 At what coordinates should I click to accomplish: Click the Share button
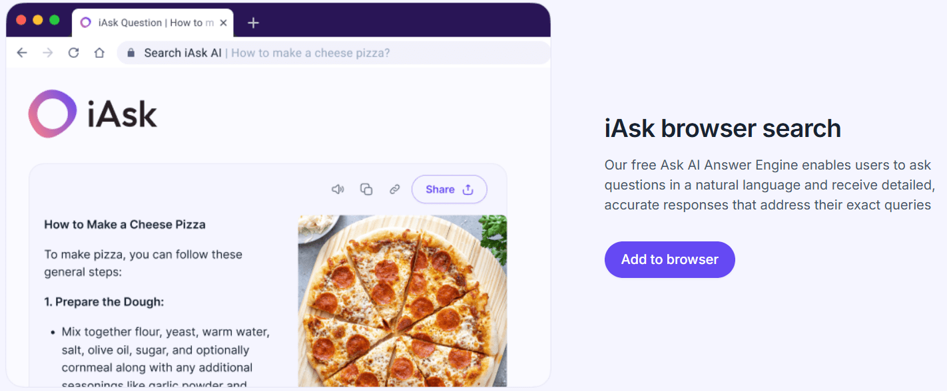click(x=449, y=190)
